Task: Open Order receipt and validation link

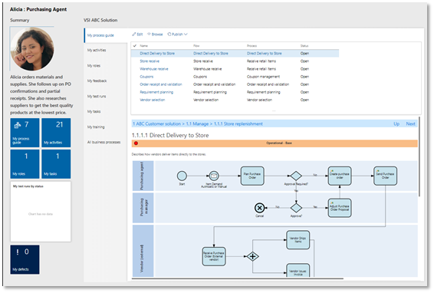Action: point(161,84)
